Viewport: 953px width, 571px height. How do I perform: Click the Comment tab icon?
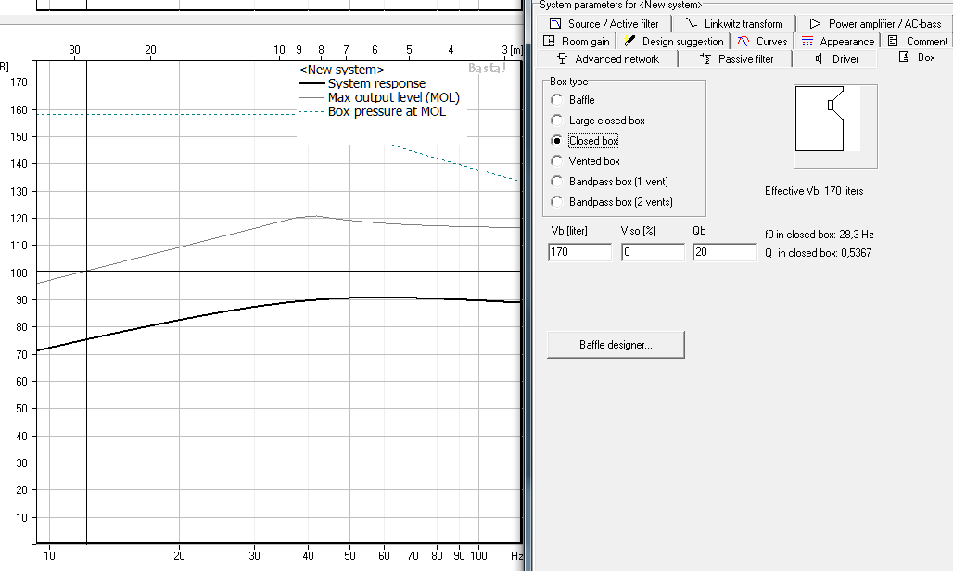tap(893, 42)
